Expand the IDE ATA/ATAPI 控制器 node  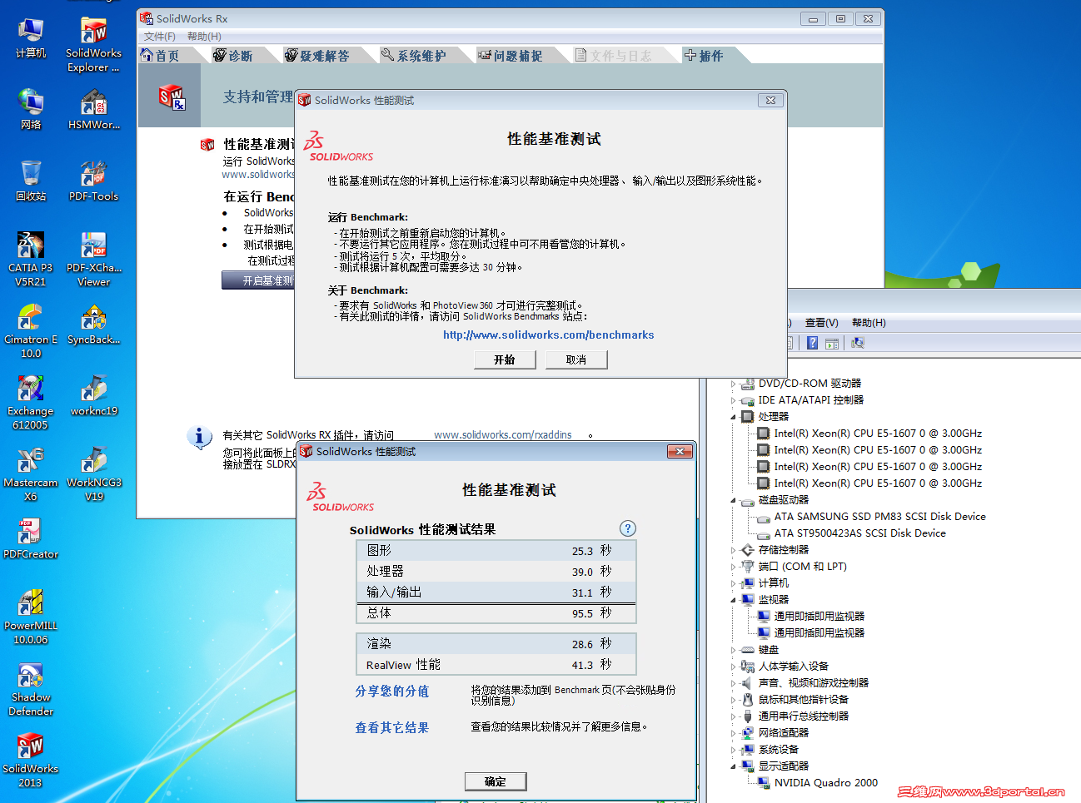(x=734, y=400)
